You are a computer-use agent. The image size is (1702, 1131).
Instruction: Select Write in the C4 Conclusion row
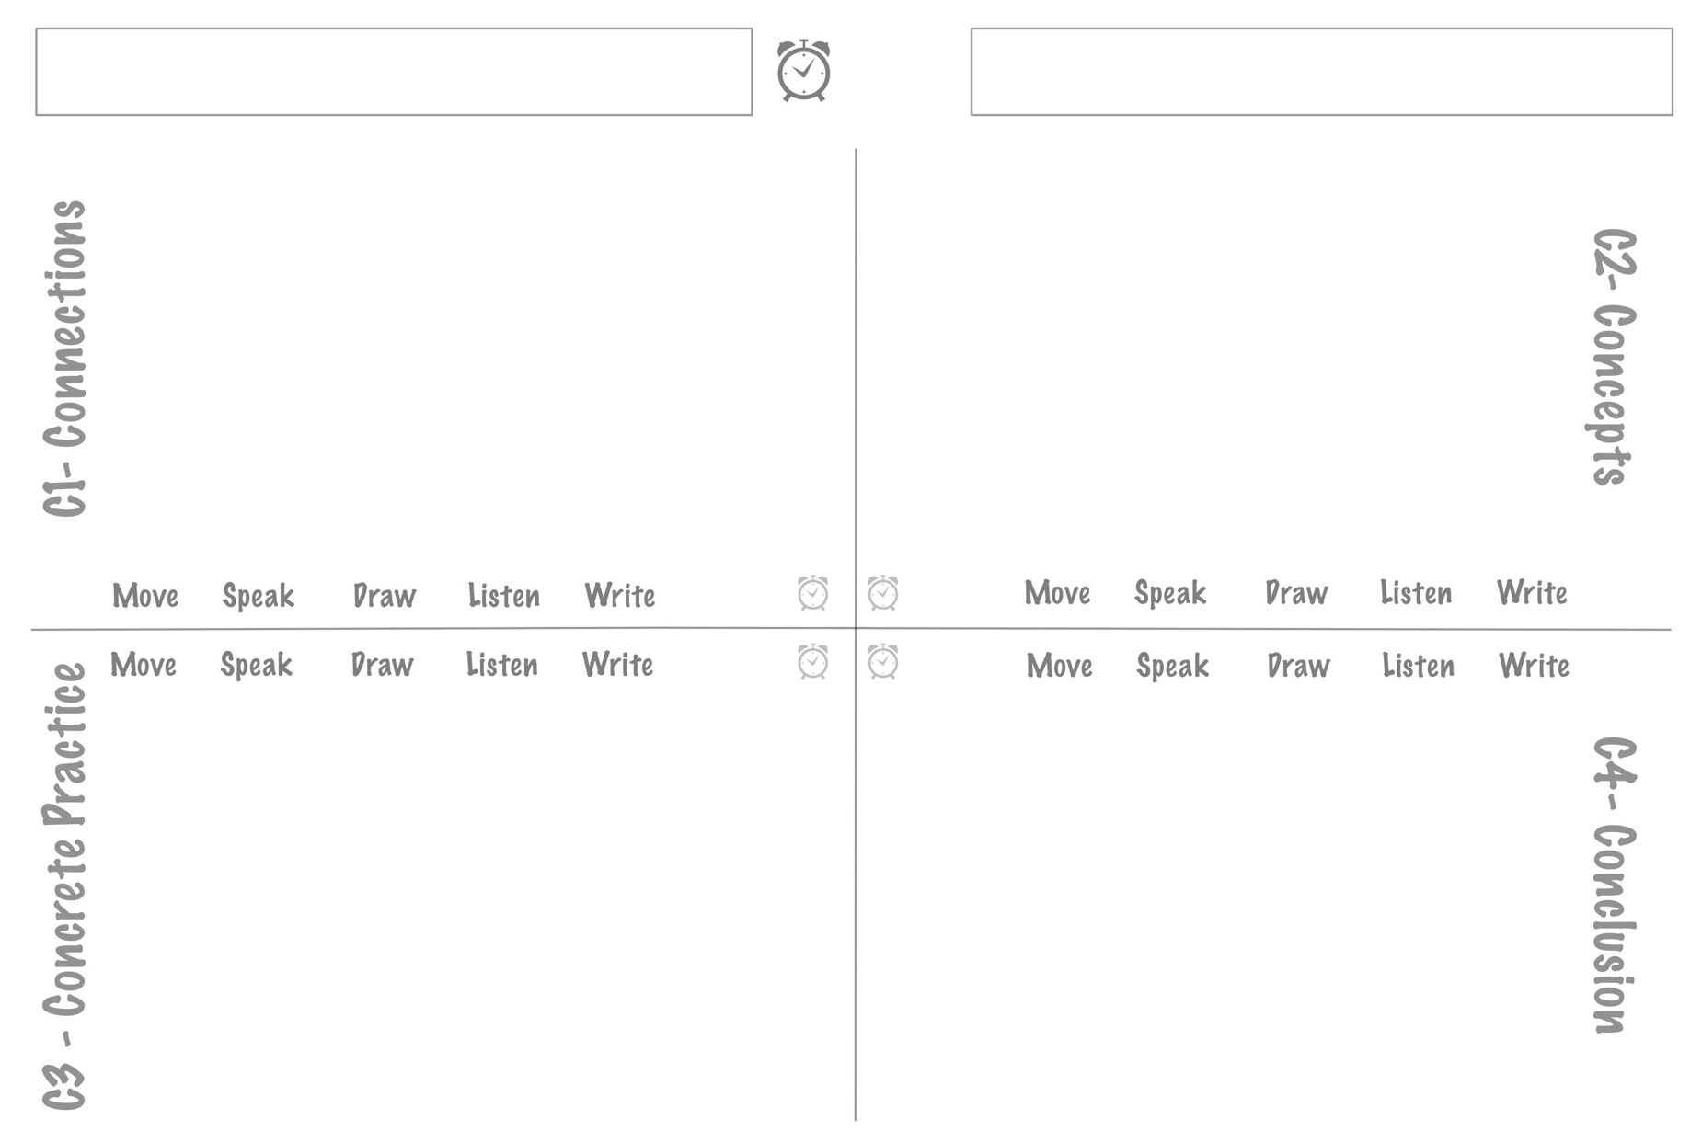[1534, 666]
